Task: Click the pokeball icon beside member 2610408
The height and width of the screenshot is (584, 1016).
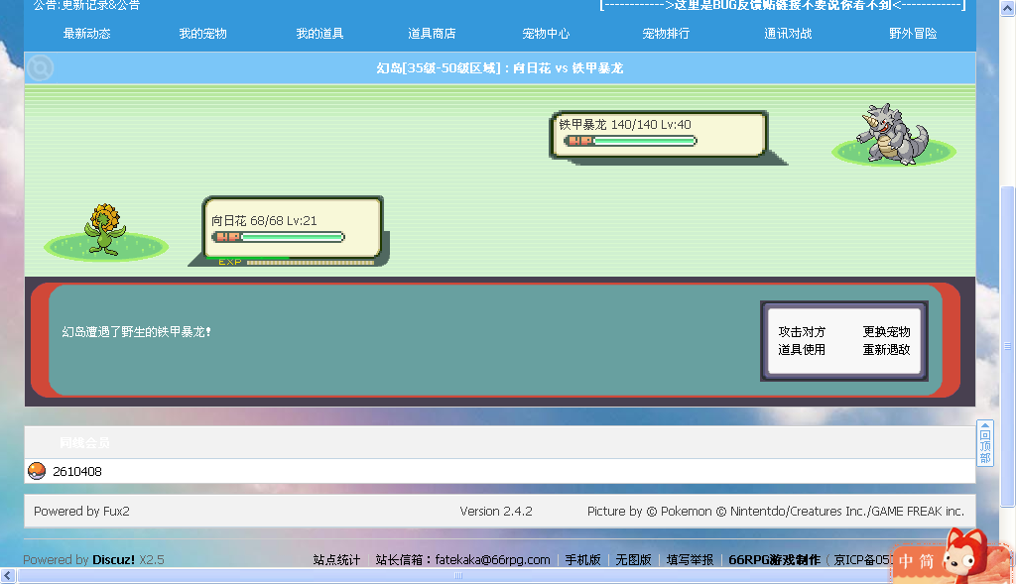Action: (x=37, y=471)
